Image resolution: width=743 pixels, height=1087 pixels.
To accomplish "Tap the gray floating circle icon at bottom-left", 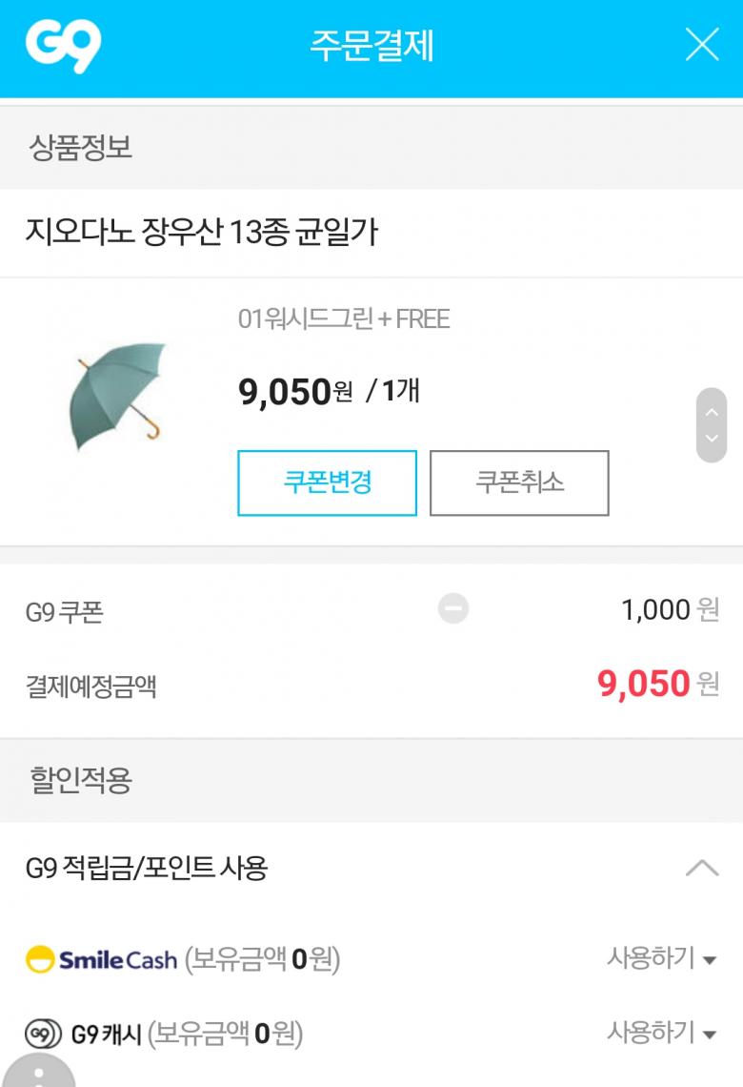I will click(x=38, y=1073).
